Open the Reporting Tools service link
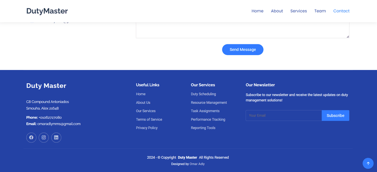377x172 pixels. [203, 128]
